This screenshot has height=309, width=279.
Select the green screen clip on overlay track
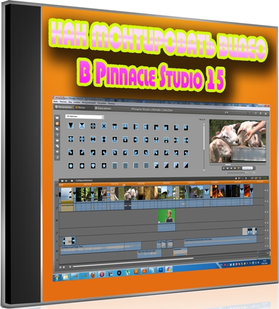167,216
